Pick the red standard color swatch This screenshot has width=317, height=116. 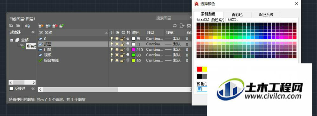click(199, 69)
